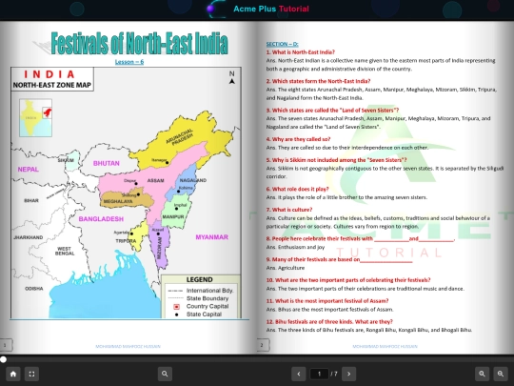Click the page 1 number tab at left

[6, 345]
